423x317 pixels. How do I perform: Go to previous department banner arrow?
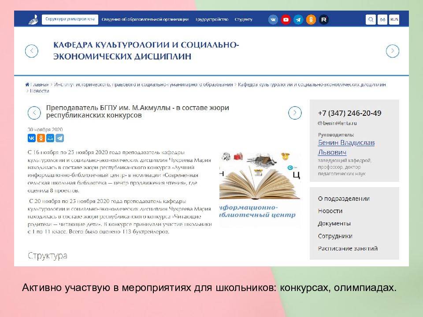coord(32,51)
